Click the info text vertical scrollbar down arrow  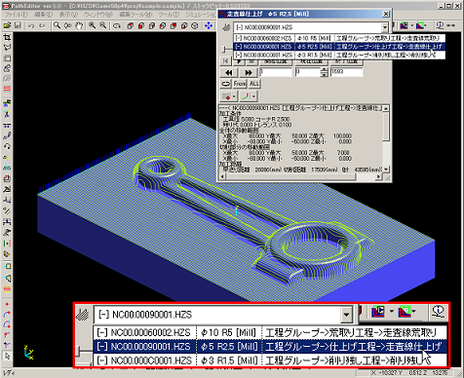[386, 170]
